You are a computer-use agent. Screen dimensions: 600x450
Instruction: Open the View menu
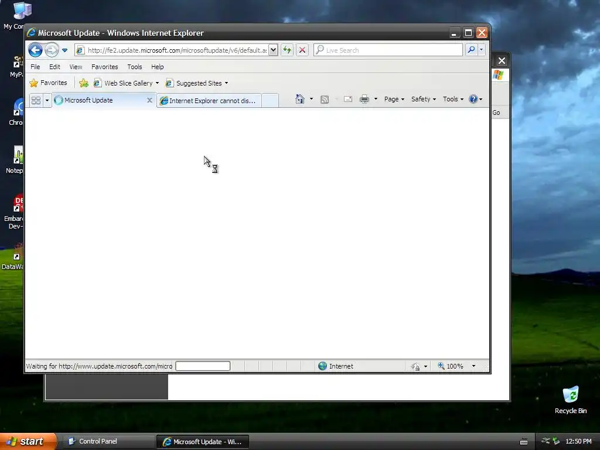pos(76,67)
